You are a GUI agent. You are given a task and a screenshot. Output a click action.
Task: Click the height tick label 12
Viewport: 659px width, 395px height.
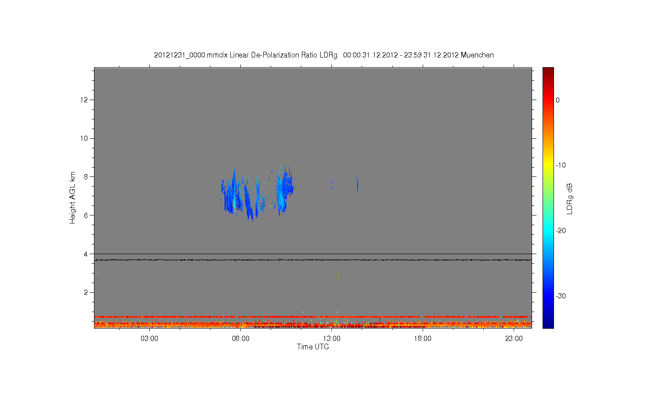84,100
